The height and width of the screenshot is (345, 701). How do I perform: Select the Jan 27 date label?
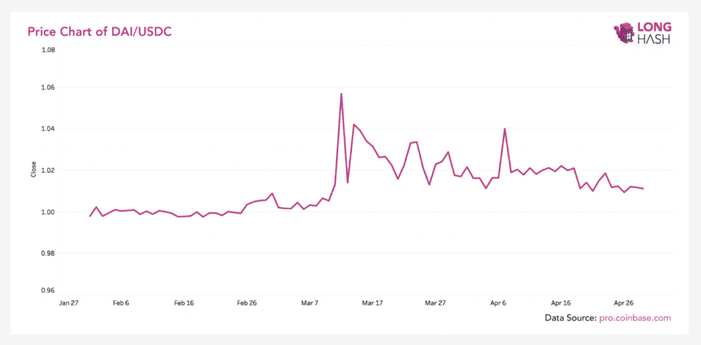tap(70, 302)
